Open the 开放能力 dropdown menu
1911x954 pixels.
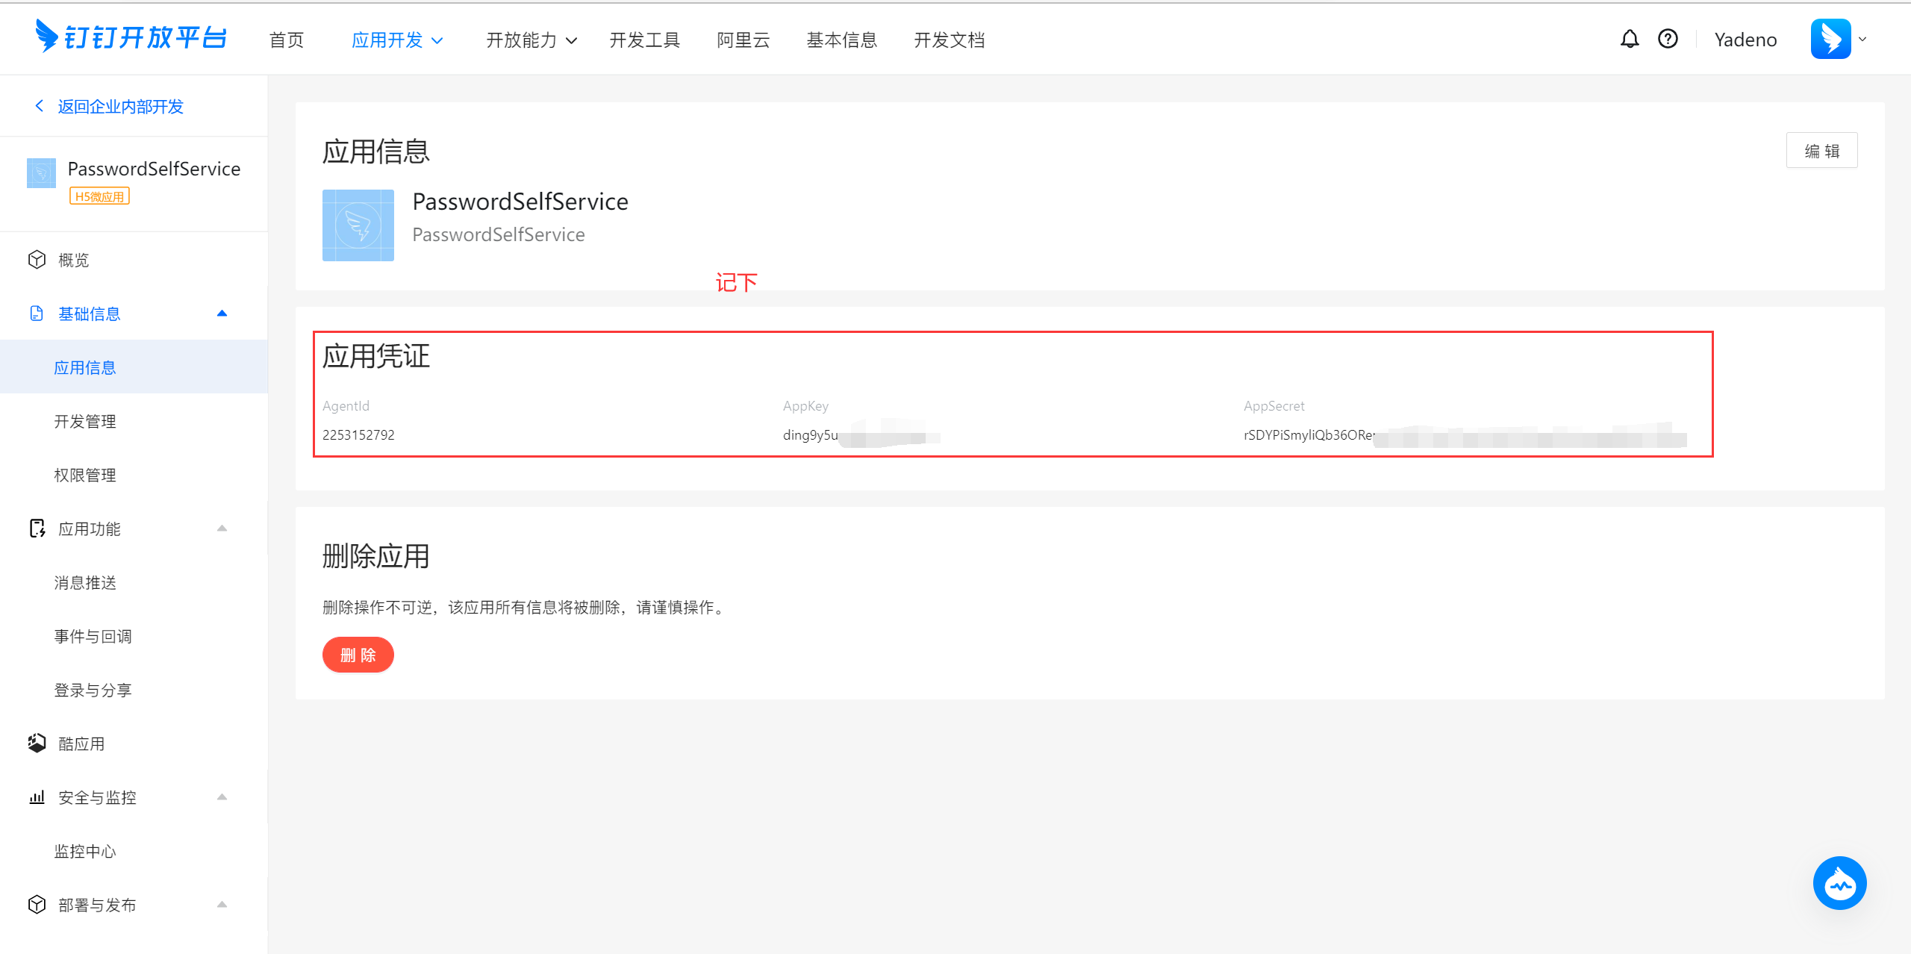click(x=531, y=40)
